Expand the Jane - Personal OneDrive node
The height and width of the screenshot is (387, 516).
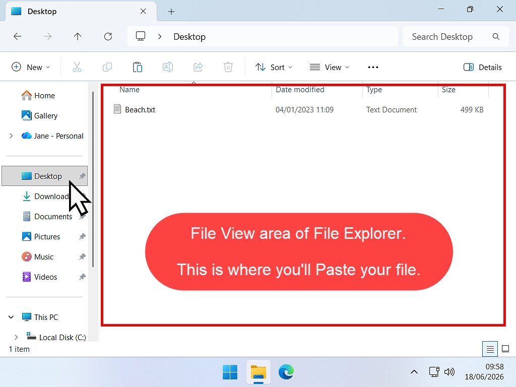(11, 136)
